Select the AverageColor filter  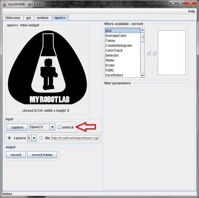coord(123,35)
